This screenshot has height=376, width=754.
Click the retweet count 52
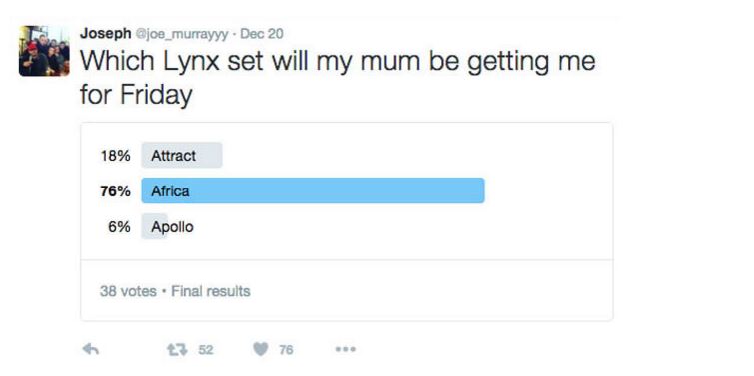click(x=206, y=350)
